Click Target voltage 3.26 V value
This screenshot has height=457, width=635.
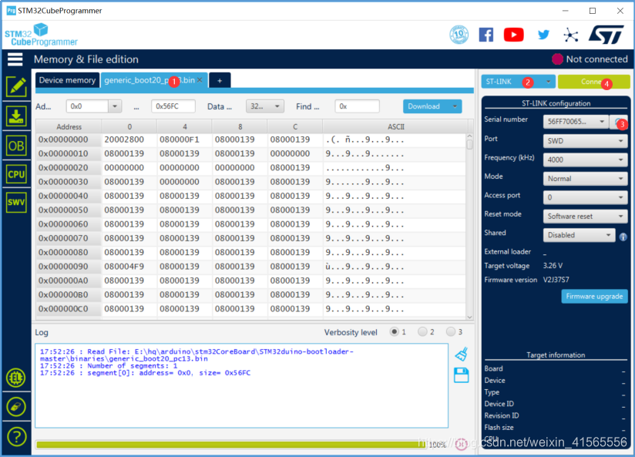(x=553, y=266)
